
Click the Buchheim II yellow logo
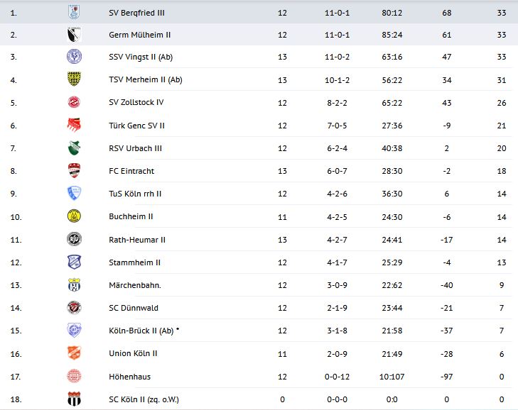coord(74,216)
